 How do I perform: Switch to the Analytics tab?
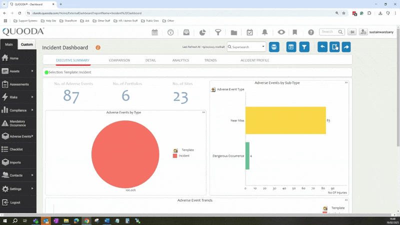[180, 60]
